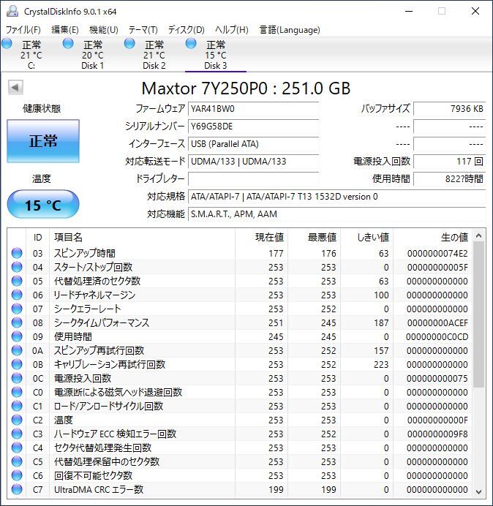Click the status orb of attribute 05 row
493x506 pixels.
point(17,281)
